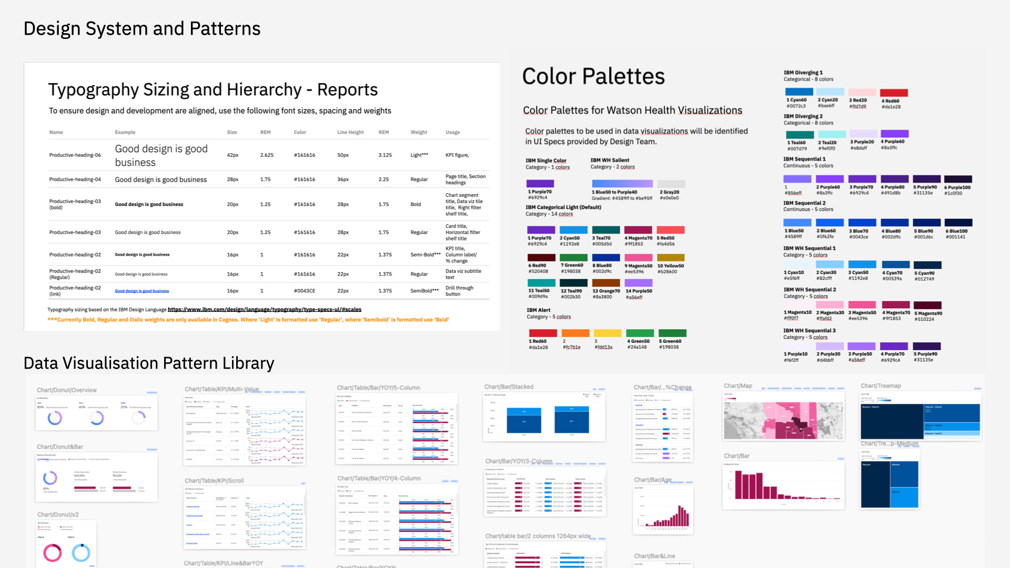Pick the 7 Green60 swatch in Categorical Light
The height and width of the screenshot is (568, 1010).
point(573,258)
